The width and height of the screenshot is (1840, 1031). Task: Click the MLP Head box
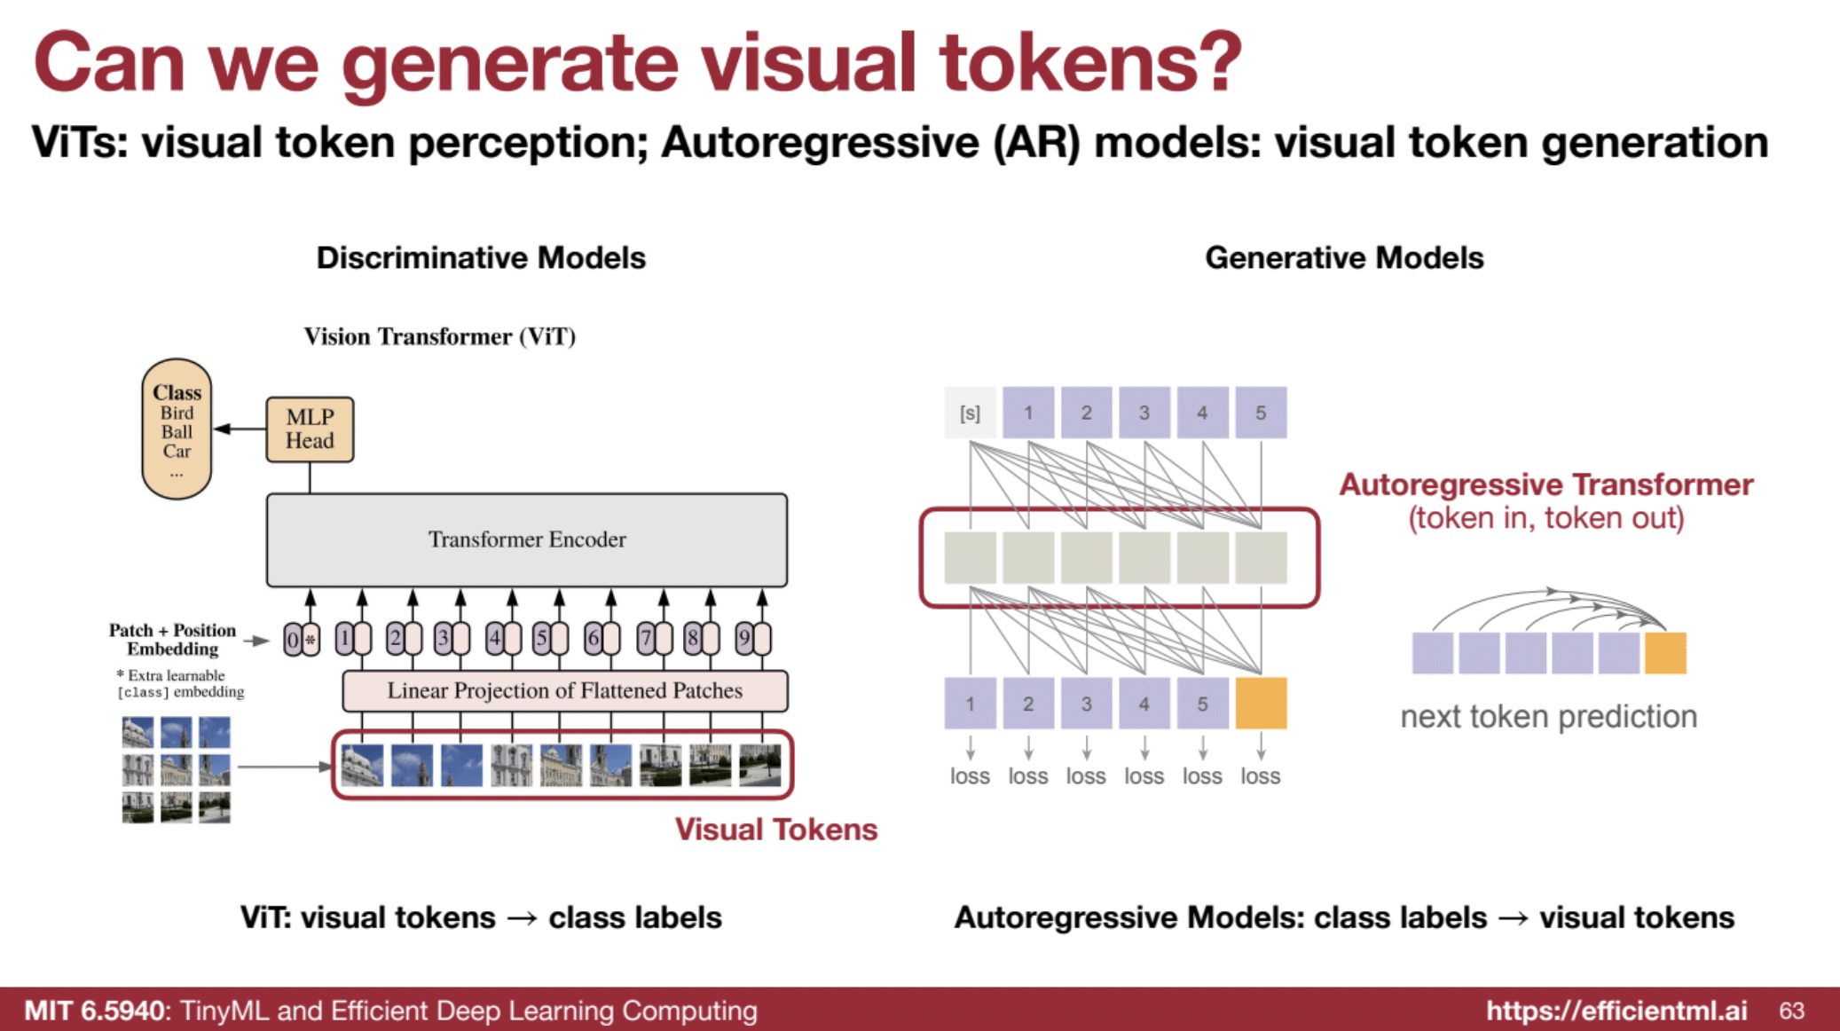(x=310, y=429)
